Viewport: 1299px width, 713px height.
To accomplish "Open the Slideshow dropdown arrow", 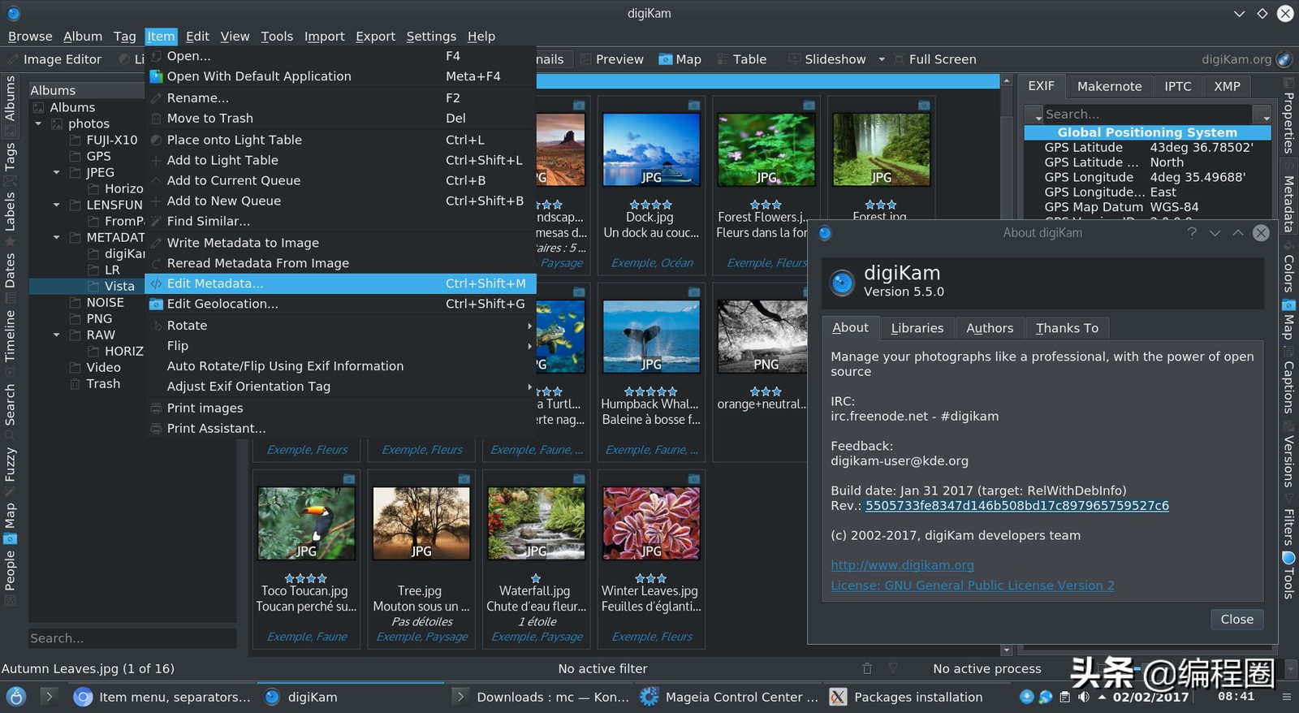I will (x=881, y=59).
